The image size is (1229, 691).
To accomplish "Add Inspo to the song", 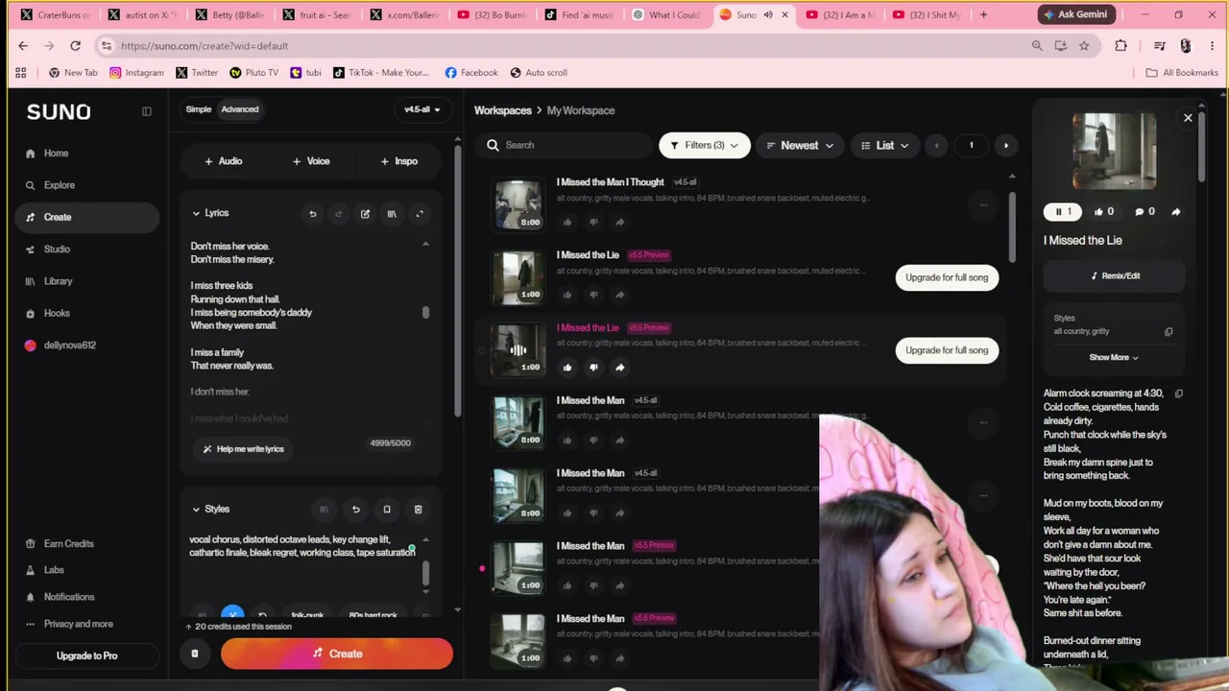I will (399, 161).
